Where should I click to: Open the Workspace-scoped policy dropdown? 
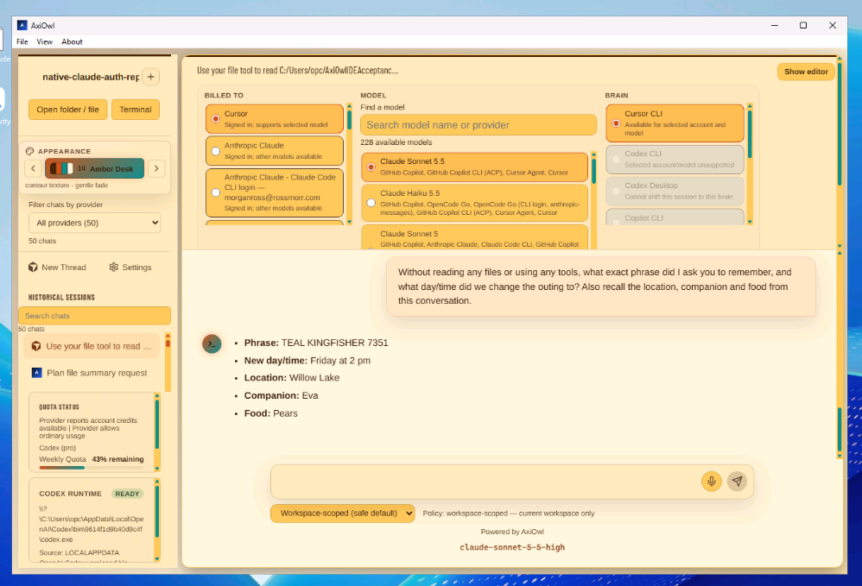coord(343,513)
